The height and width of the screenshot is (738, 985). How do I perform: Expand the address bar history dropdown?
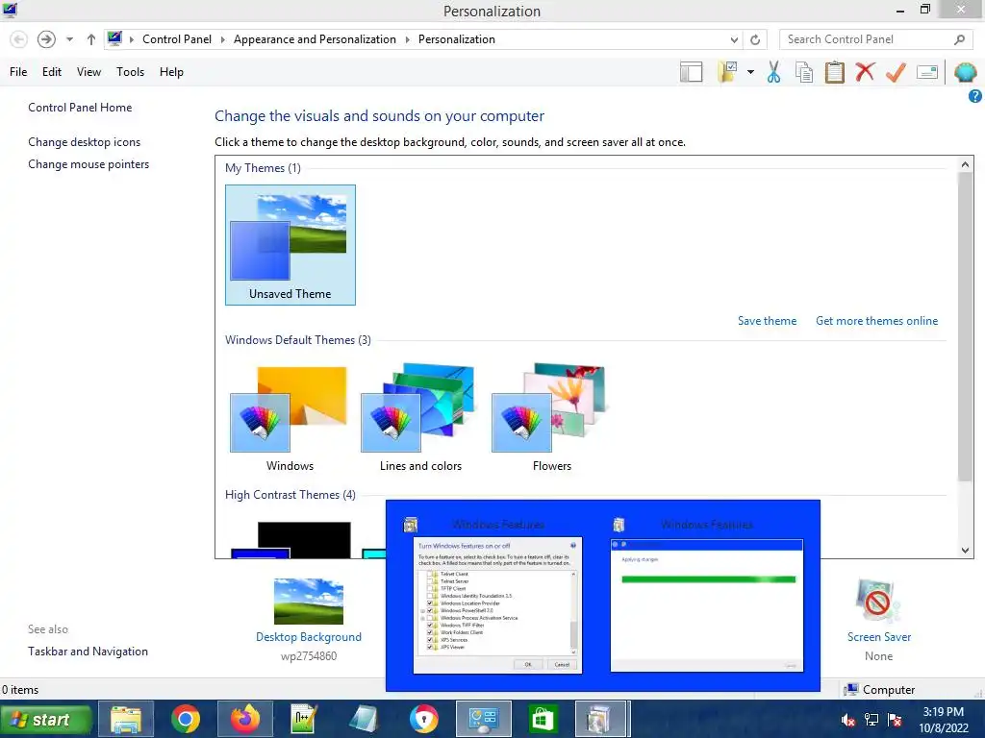[734, 39]
